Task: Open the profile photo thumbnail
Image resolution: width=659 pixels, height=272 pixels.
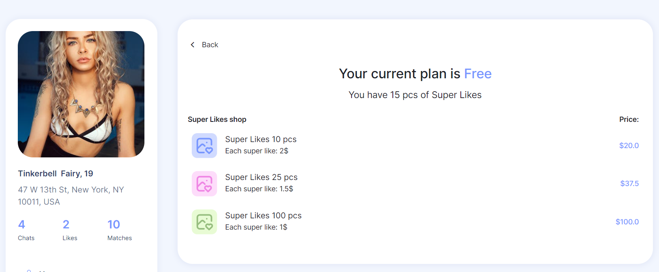Action: 81,94
